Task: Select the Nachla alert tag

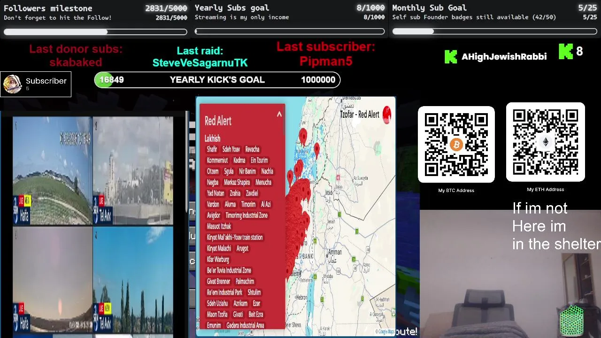Action: pos(267,171)
